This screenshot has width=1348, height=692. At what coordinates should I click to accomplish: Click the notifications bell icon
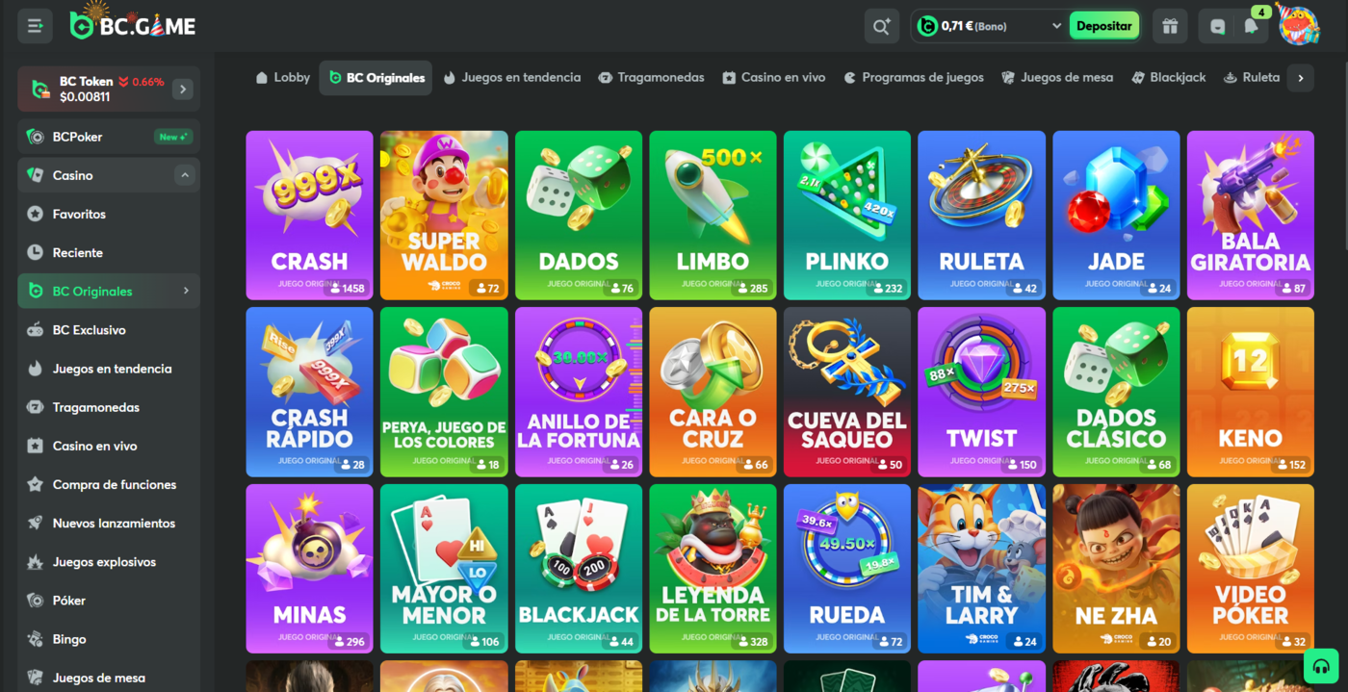point(1251,27)
